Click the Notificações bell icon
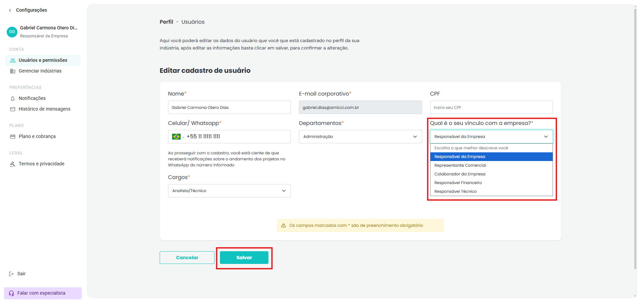641x302 pixels. point(13,99)
